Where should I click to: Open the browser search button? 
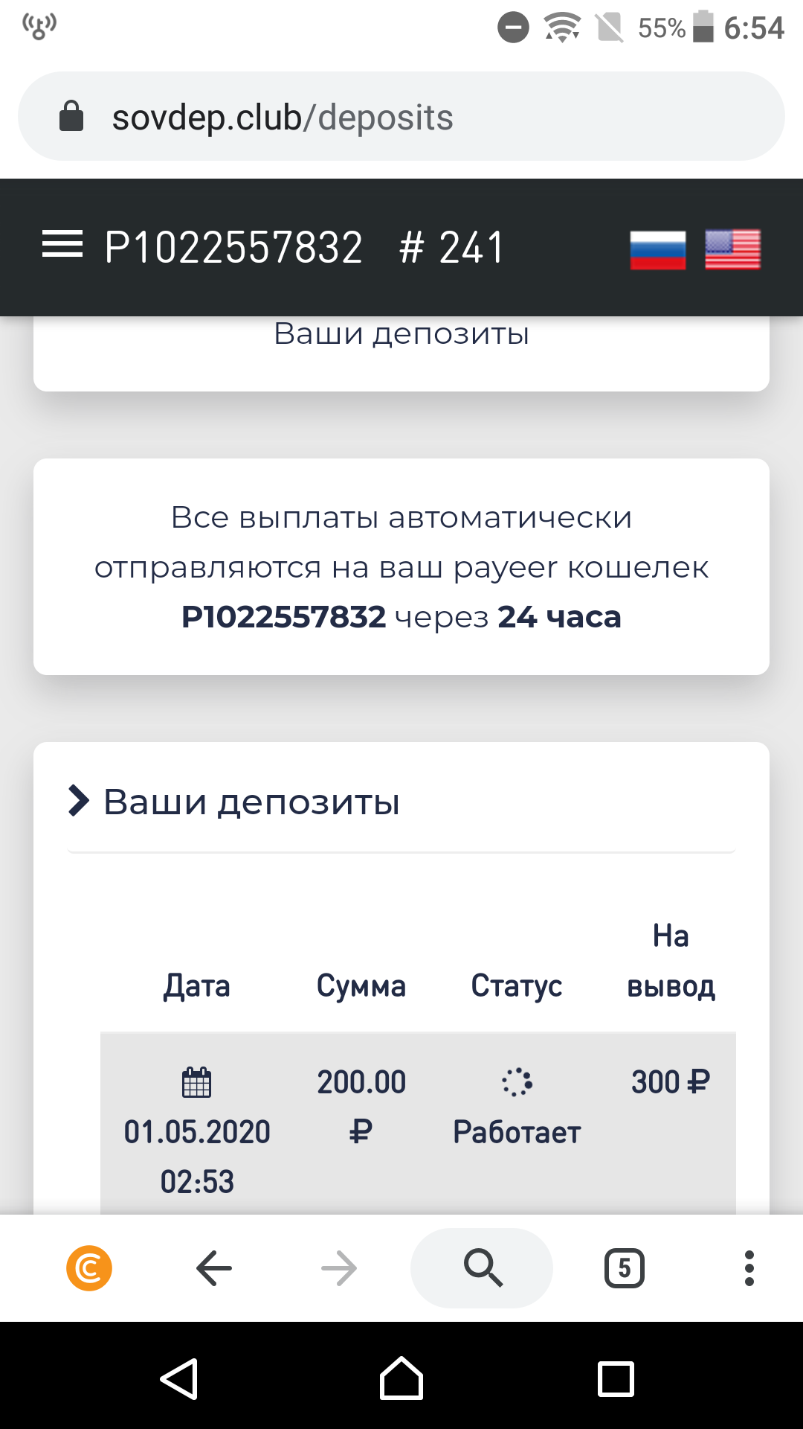tap(483, 1267)
